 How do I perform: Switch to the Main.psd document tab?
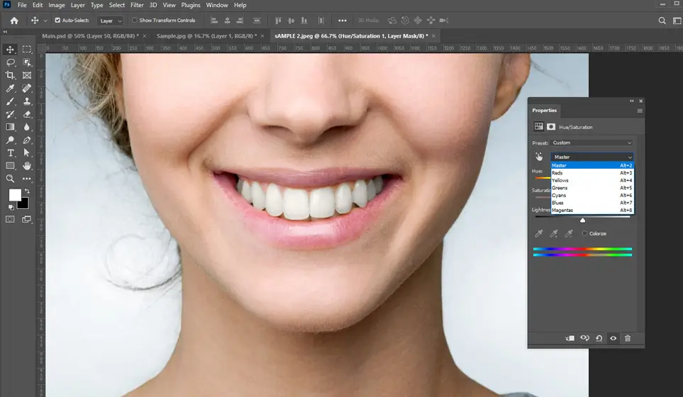tap(90, 35)
